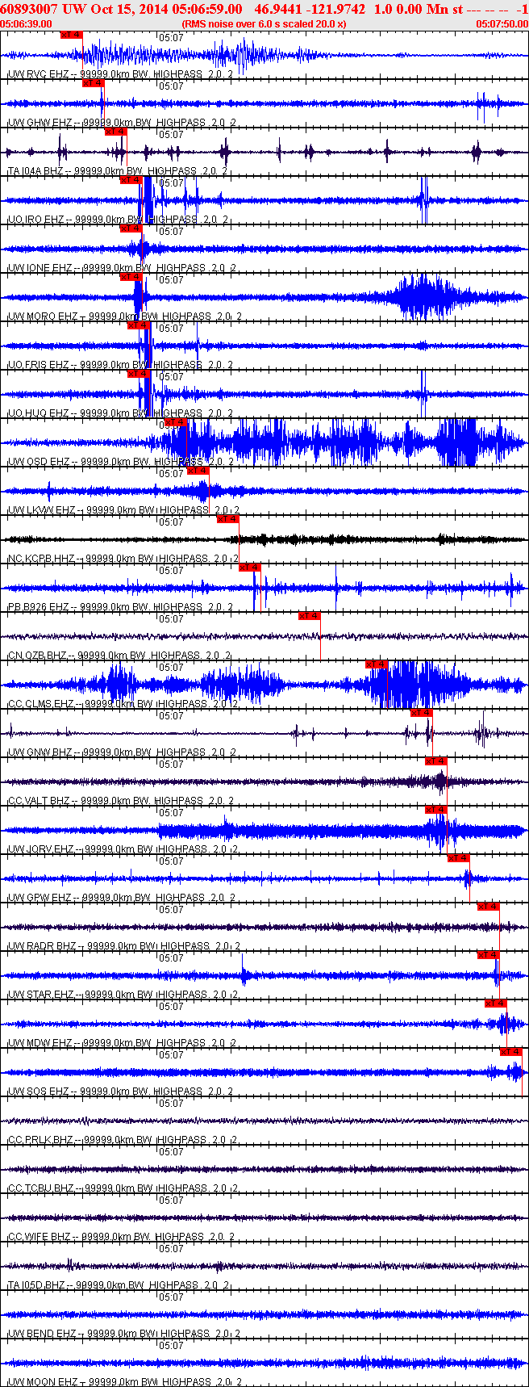Image resolution: width=529 pixels, height=1387 pixels.
Task: Select the arrival flag on RADR trace
Action: click(489, 907)
